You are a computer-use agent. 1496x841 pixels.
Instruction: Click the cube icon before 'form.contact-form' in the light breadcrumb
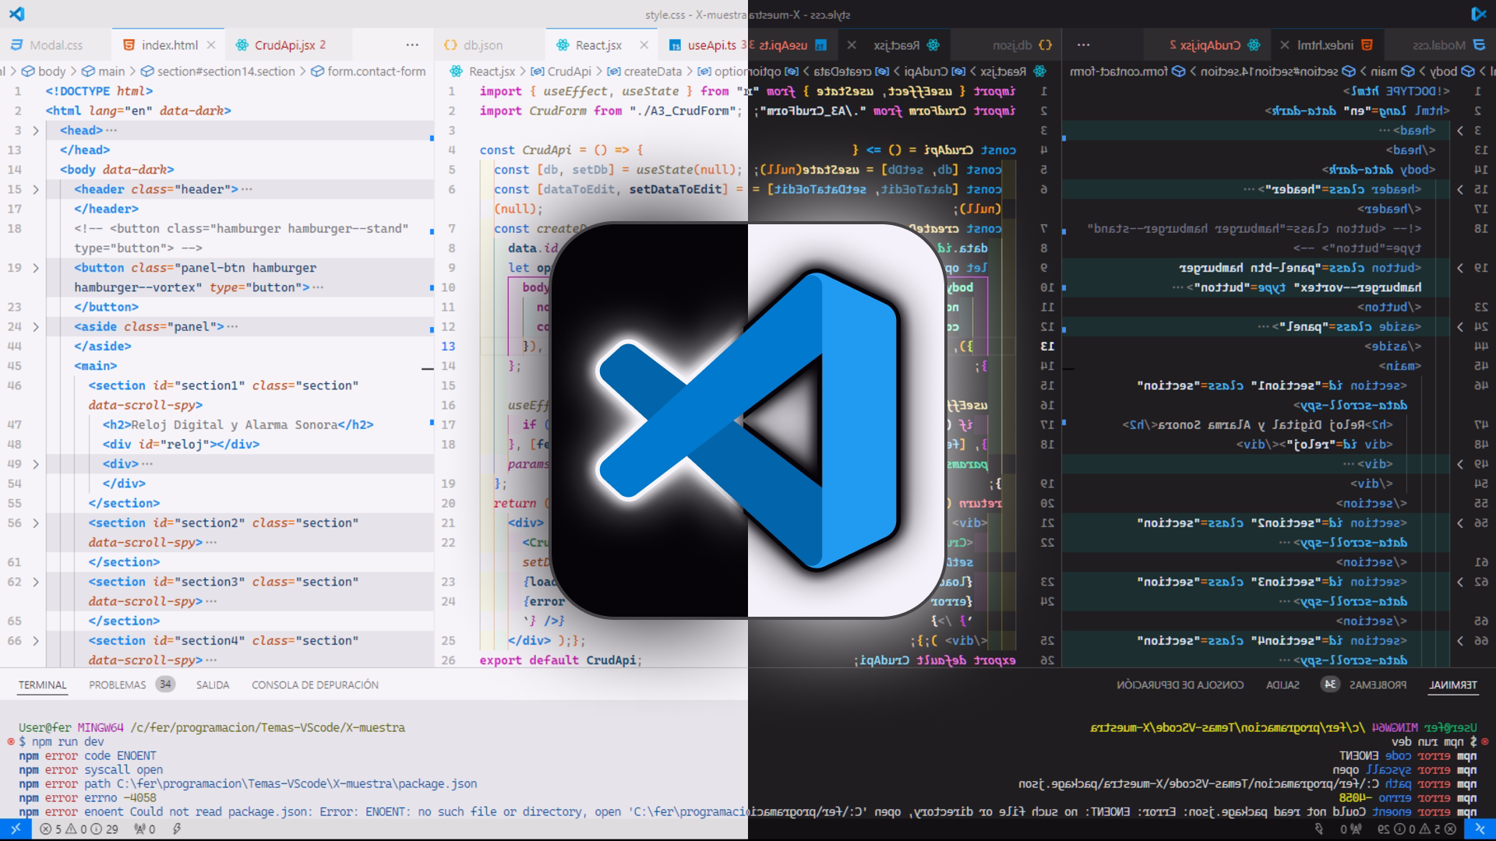317,72
